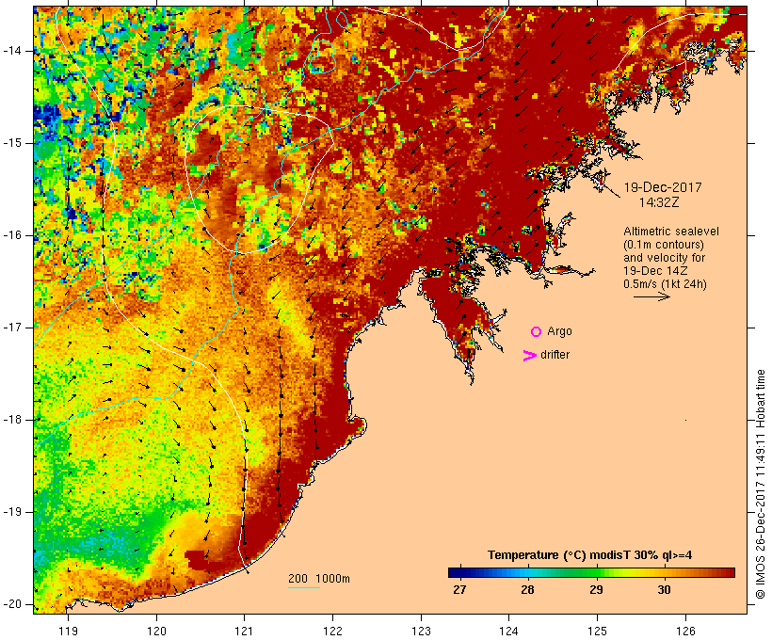Click longitude label '119'
This screenshot has height=640, width=772.
[68, 632]
